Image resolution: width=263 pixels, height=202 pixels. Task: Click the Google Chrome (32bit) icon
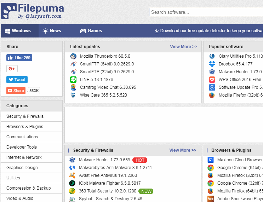211,183
